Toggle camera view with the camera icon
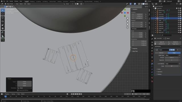Image resolution: width=182 pixels, height=102 pixels. tap(127, 24)
